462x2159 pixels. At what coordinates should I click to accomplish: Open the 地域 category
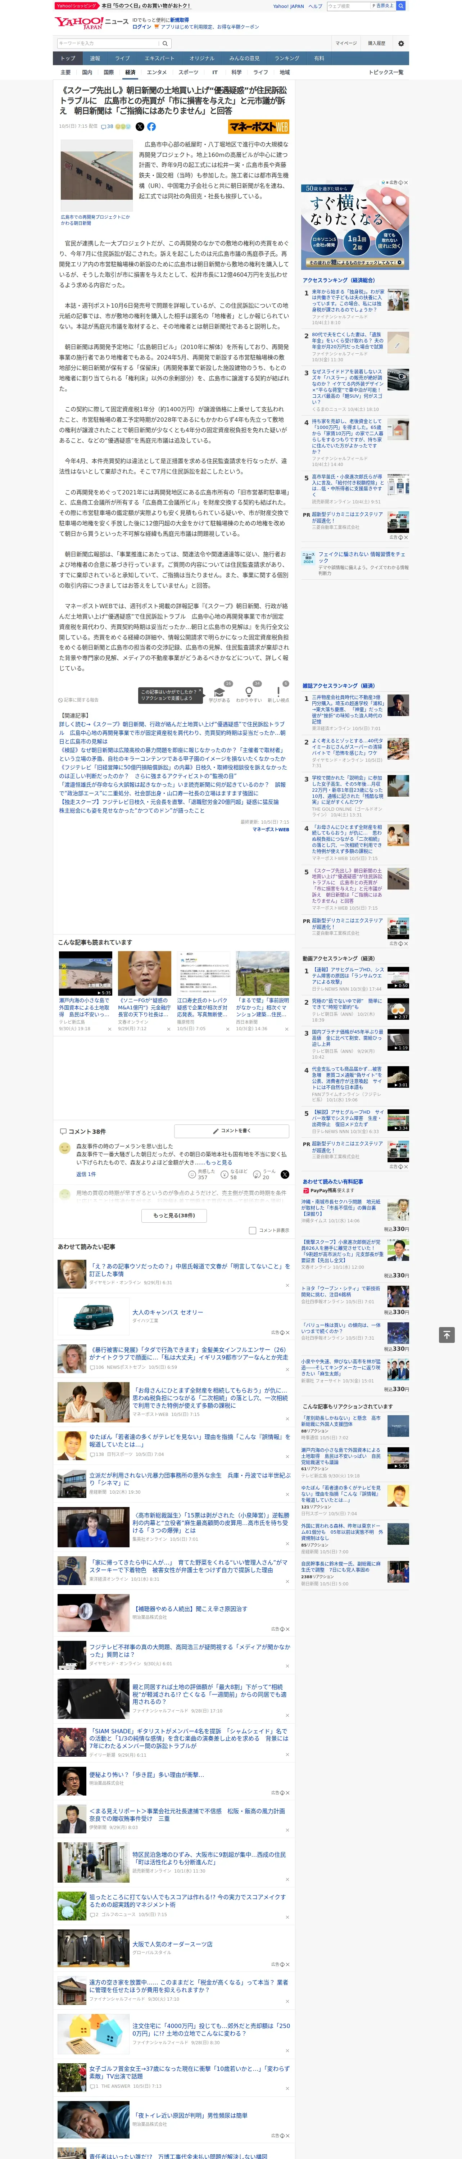285,72
